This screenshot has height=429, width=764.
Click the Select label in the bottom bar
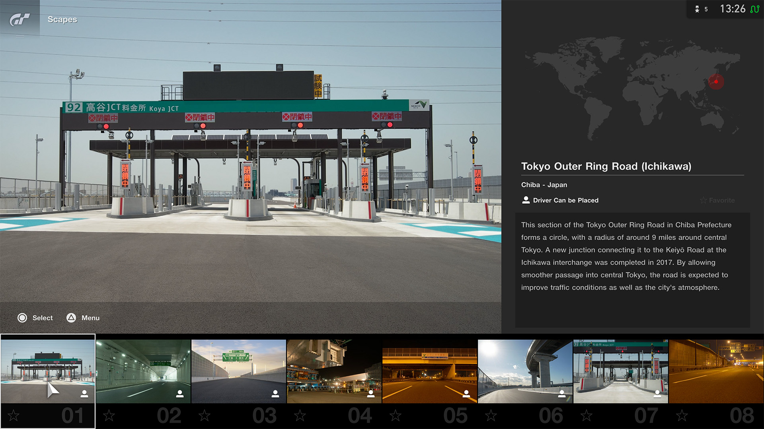point(42,318)
